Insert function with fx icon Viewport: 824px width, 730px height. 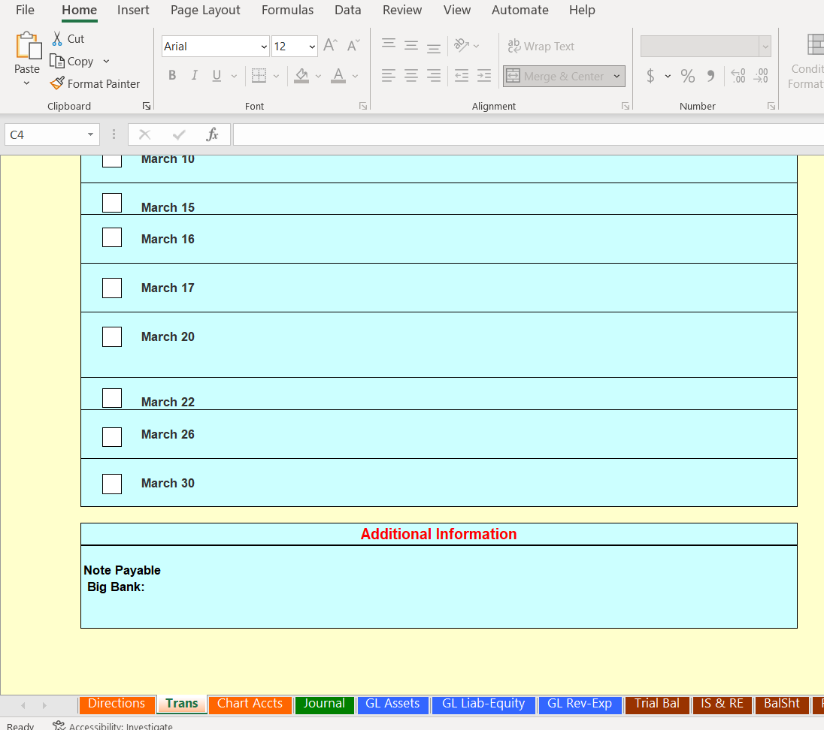click(x=212, y=134)
